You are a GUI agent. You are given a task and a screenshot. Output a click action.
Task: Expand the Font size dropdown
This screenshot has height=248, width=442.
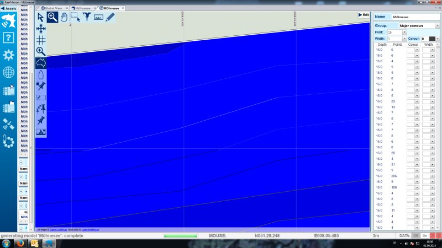point(404,33)
